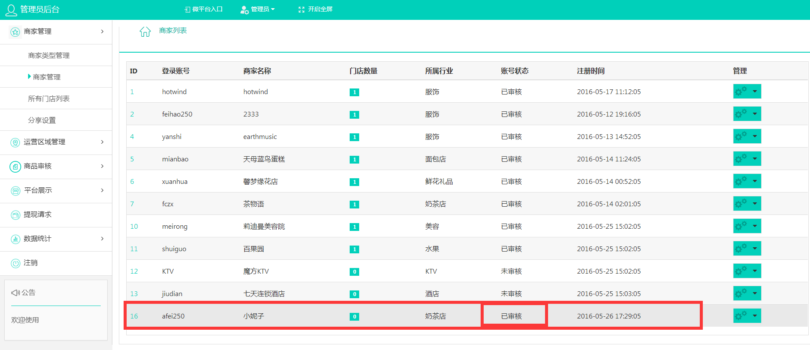Click the 运营区域管理 location icon
This screenshot has height=350, width=810.
pos(15,142)
